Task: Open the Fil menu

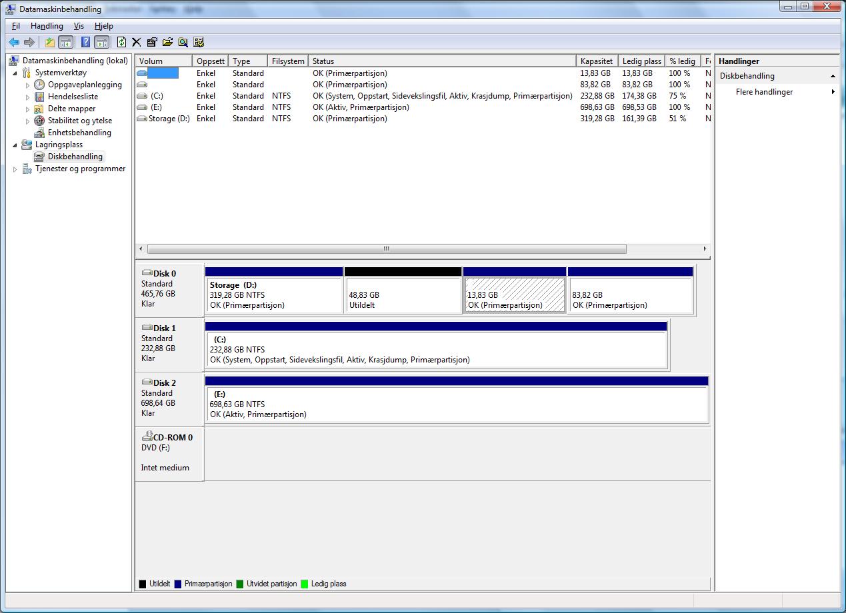Action: 16,26
